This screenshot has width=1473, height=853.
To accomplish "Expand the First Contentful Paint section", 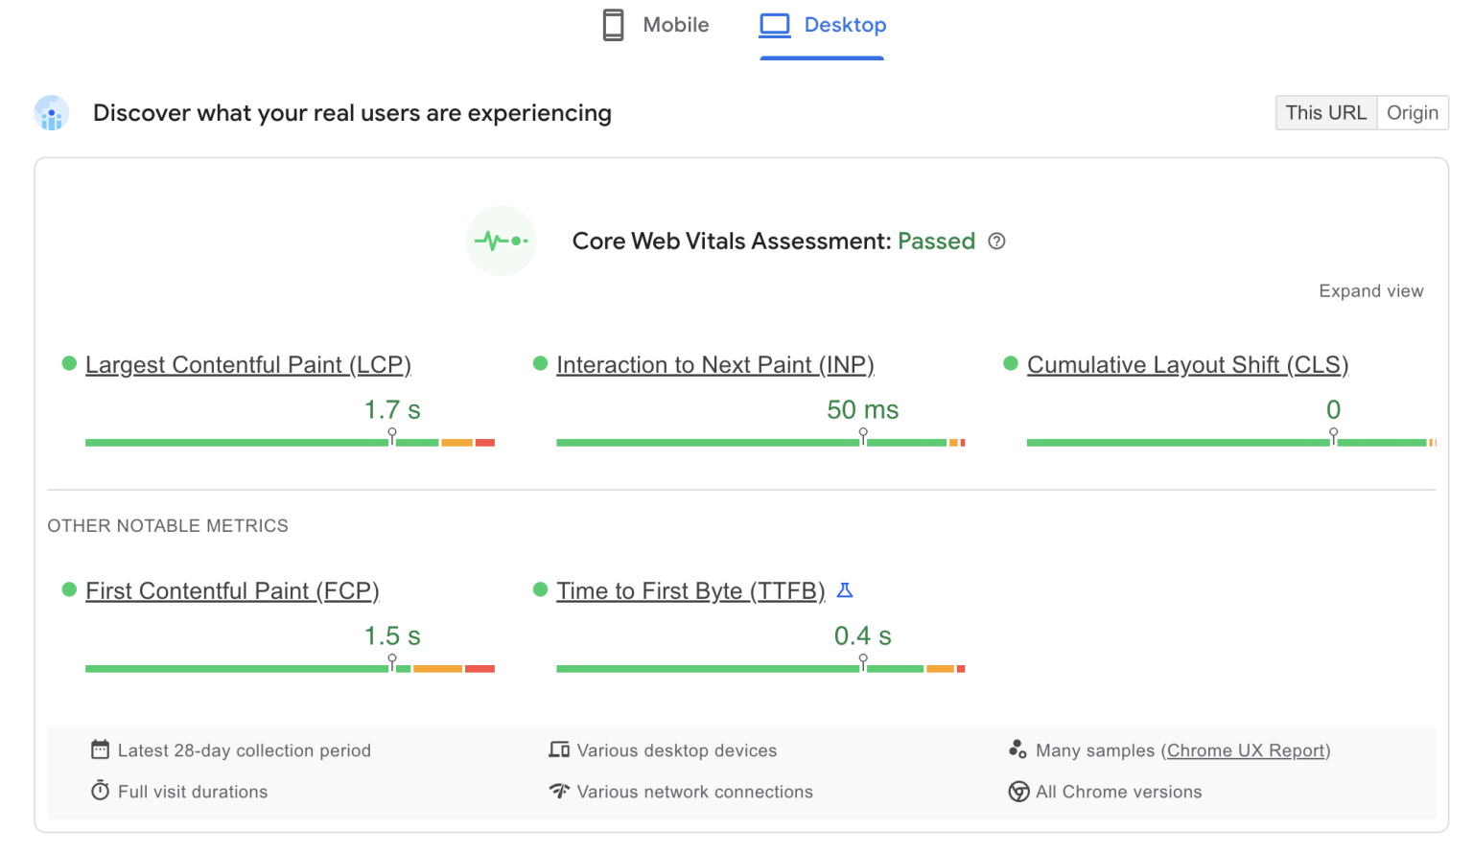I will tap(232, 590).
